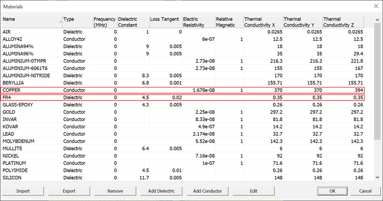Select the MULLITE material row
383x201 pixels.
183,149
